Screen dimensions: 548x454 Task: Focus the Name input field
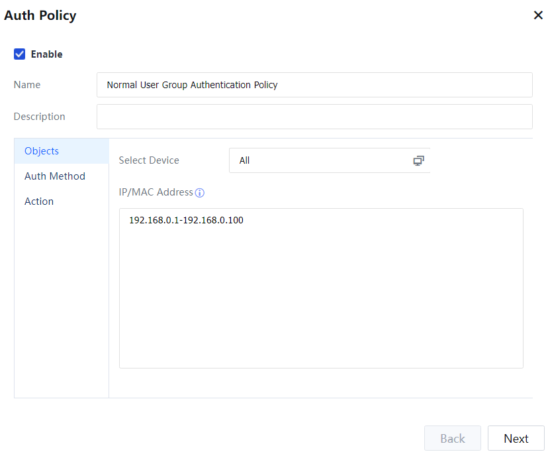[x=314, y=85]
